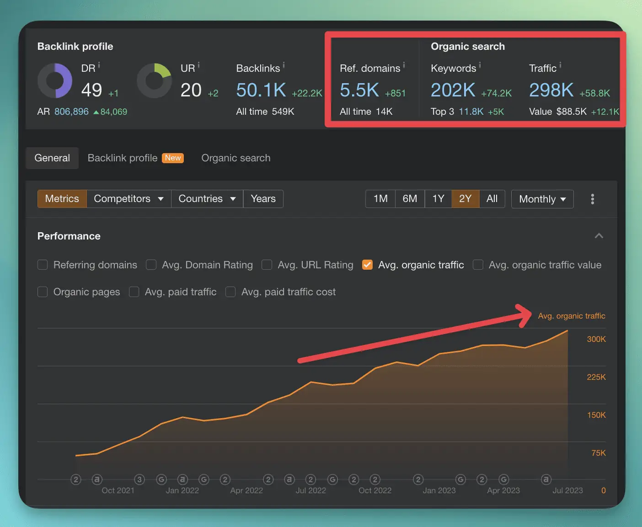Select the 2Y time range

tap(465, 199)
